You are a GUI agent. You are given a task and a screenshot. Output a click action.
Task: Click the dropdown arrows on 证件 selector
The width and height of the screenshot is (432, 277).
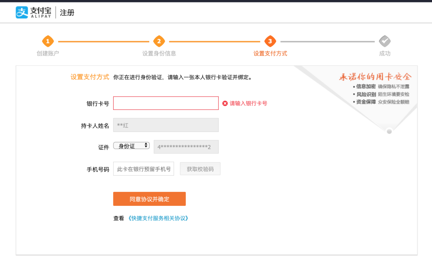coord(146,146)
